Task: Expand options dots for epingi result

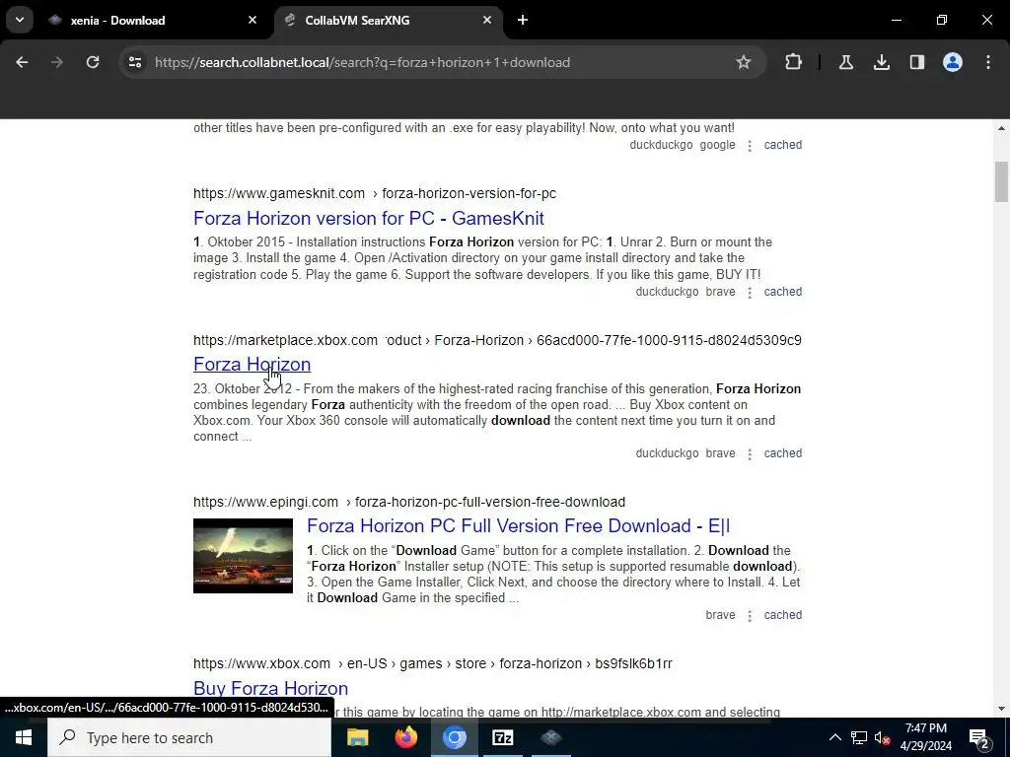Action: coord(750,615)
